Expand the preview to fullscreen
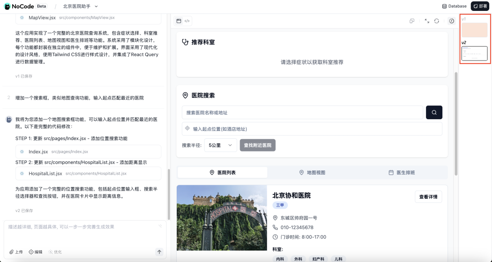 (427, 21)
